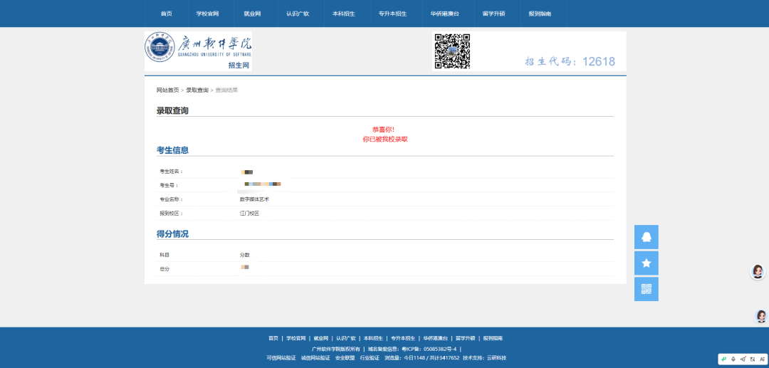This screenshot has height=368, width=769.
Task: Click the 招生代码: 12618 banner text
Action: [570, 61]
